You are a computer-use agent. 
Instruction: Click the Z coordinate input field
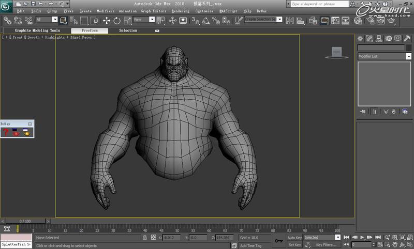(x=225, y=238)
